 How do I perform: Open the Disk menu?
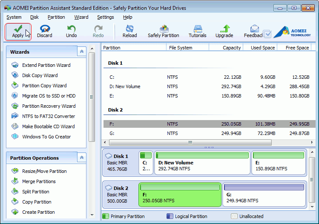click(34, 17)
